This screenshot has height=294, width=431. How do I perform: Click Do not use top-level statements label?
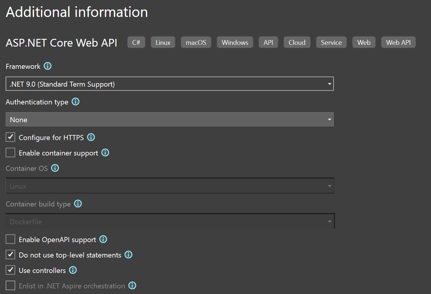[70, 255]
